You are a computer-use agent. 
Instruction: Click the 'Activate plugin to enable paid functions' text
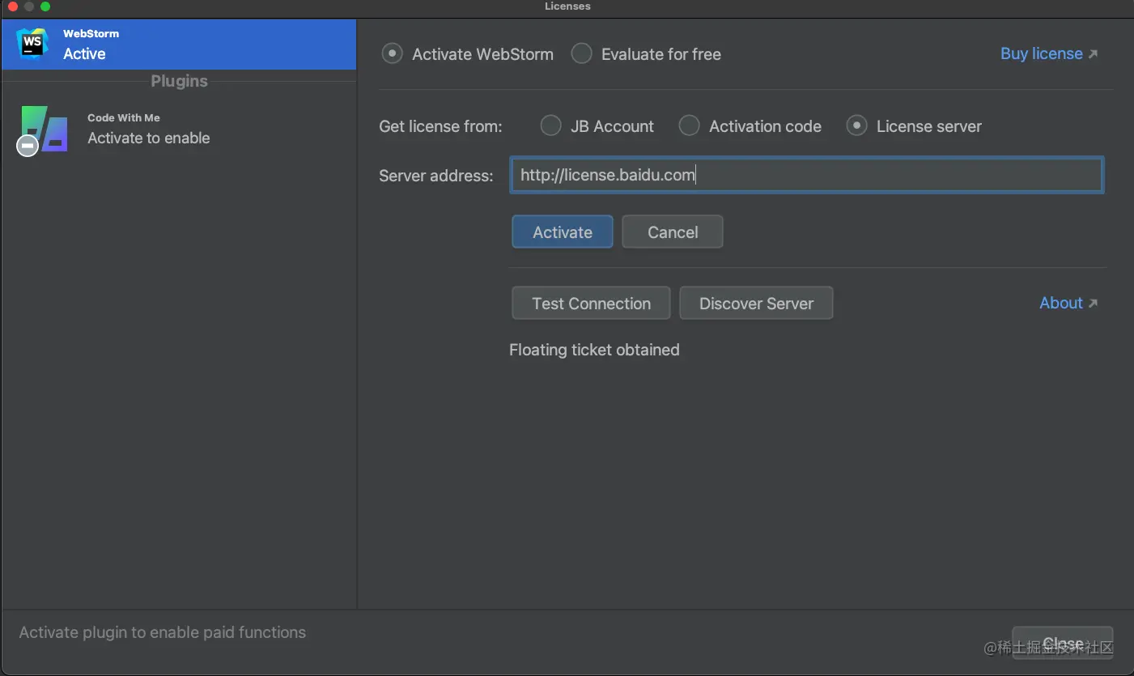pyautogui.click(x=163, y=632)
